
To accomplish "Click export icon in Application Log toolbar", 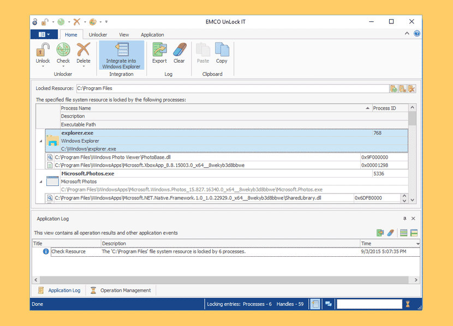I will [380, 233].
